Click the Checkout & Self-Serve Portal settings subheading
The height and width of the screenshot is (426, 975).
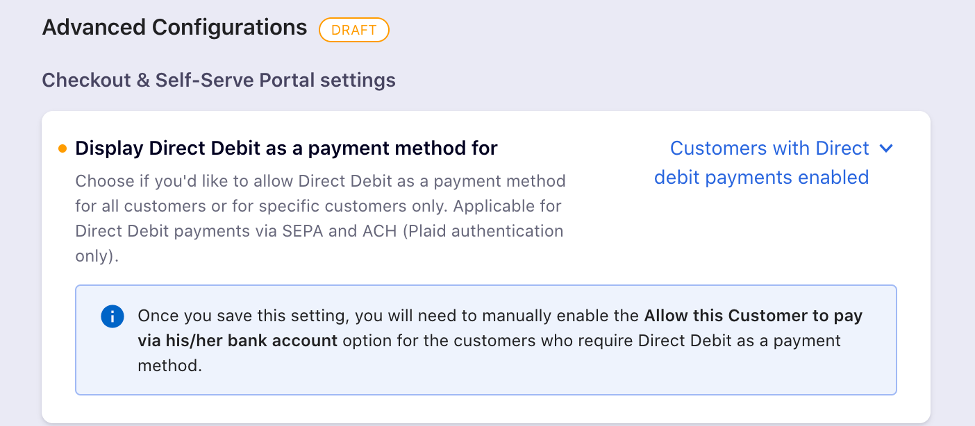[219, 80]
